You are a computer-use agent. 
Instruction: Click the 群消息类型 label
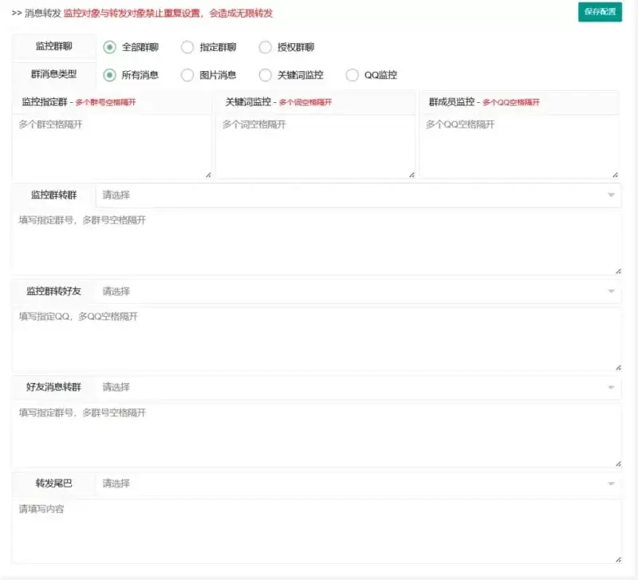pos(53,74)
